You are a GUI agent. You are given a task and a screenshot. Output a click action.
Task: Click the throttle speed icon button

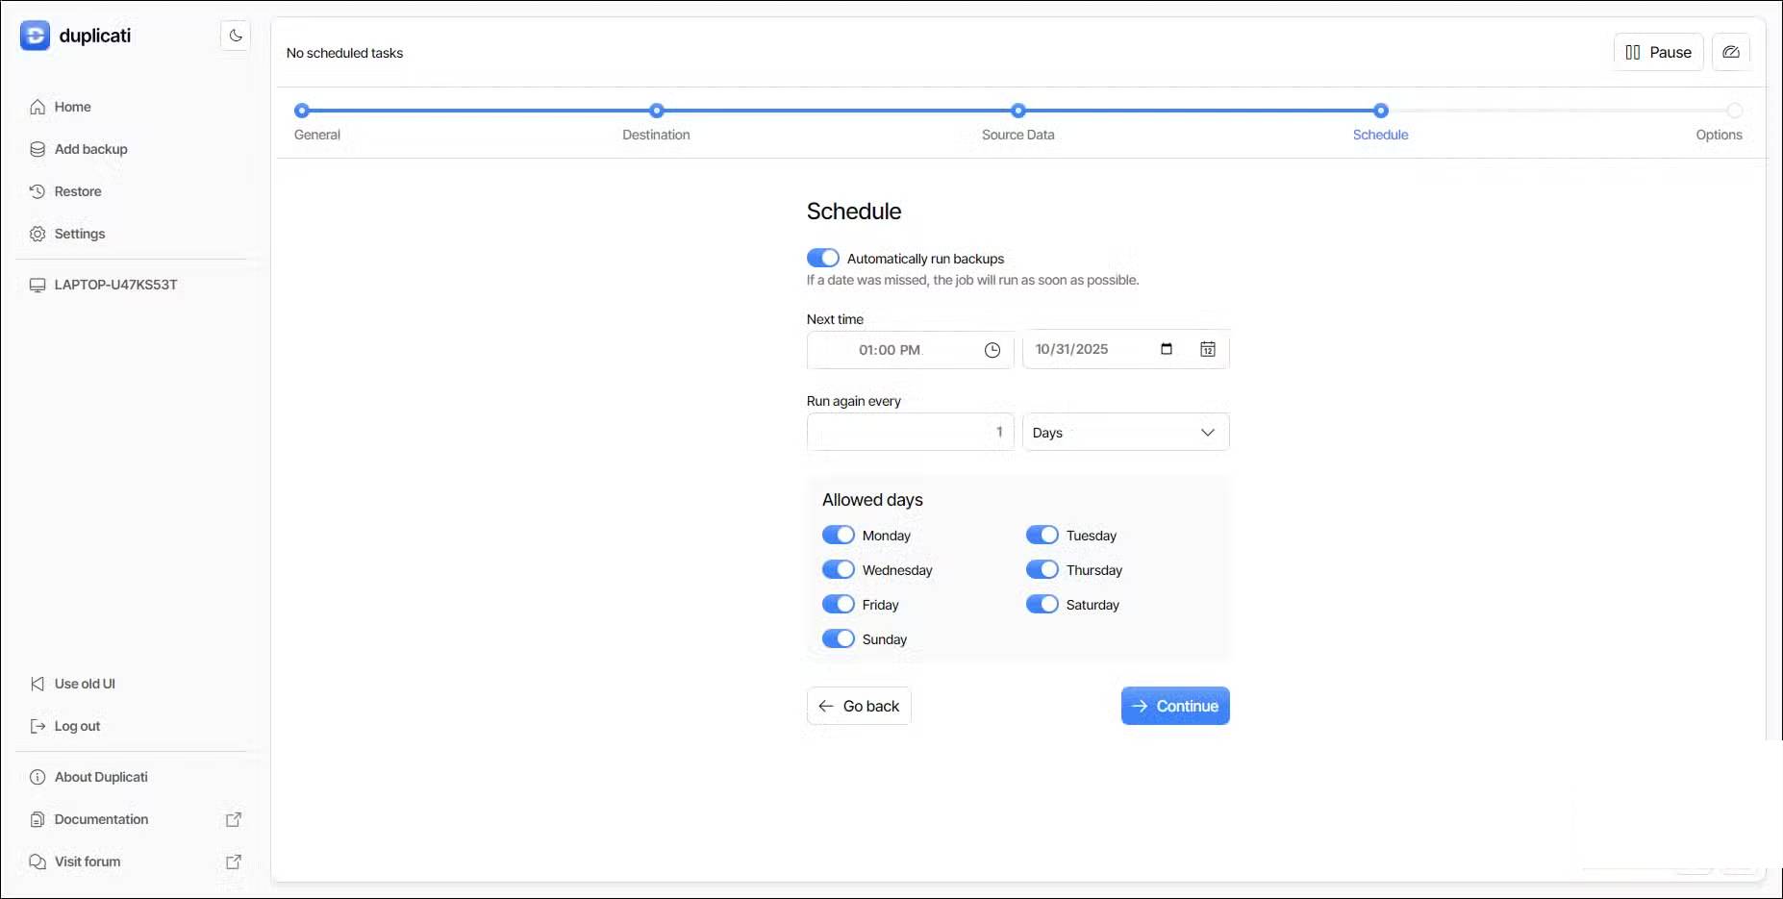(x=1730, y=52)
